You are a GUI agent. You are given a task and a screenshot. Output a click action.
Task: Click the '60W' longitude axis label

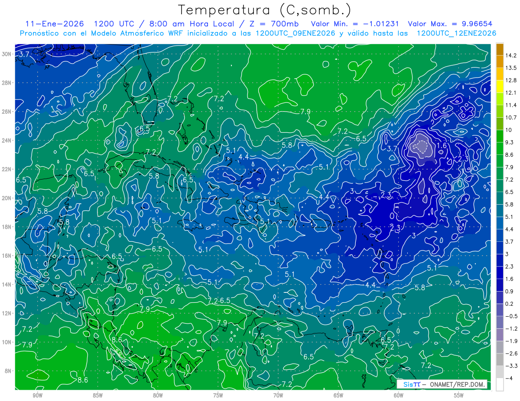(x=399, y=395)
